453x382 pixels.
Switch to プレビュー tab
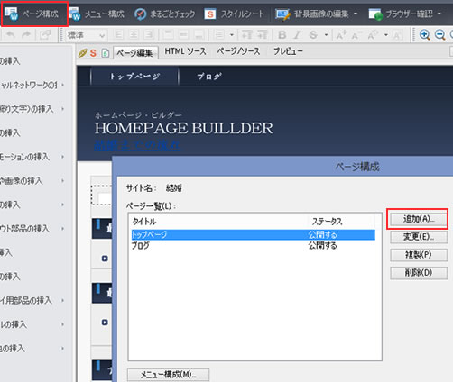tap(288, 51)
